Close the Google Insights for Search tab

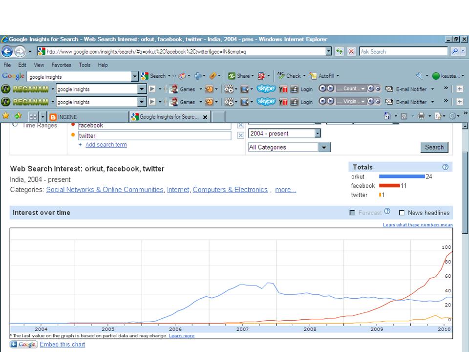205,117
